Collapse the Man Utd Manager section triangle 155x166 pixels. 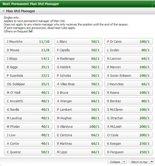point(3,11)
